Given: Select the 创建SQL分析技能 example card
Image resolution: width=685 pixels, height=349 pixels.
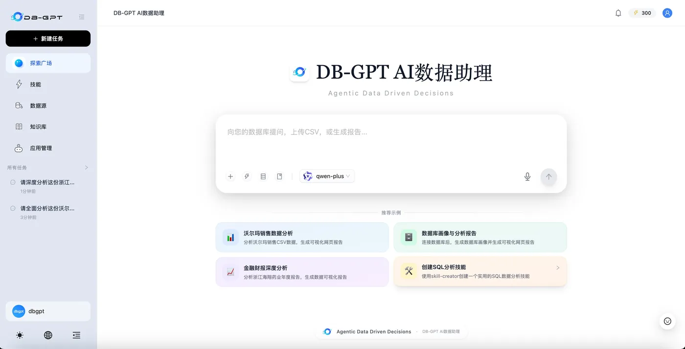Looking at the screenshot, I should [480, 271].
